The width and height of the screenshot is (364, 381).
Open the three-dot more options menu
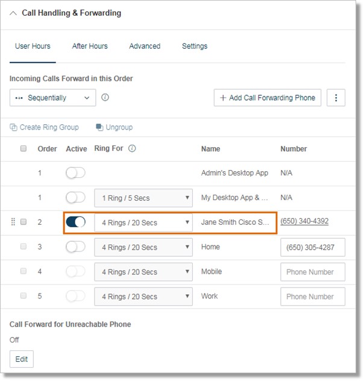click(x=336, y=98)
